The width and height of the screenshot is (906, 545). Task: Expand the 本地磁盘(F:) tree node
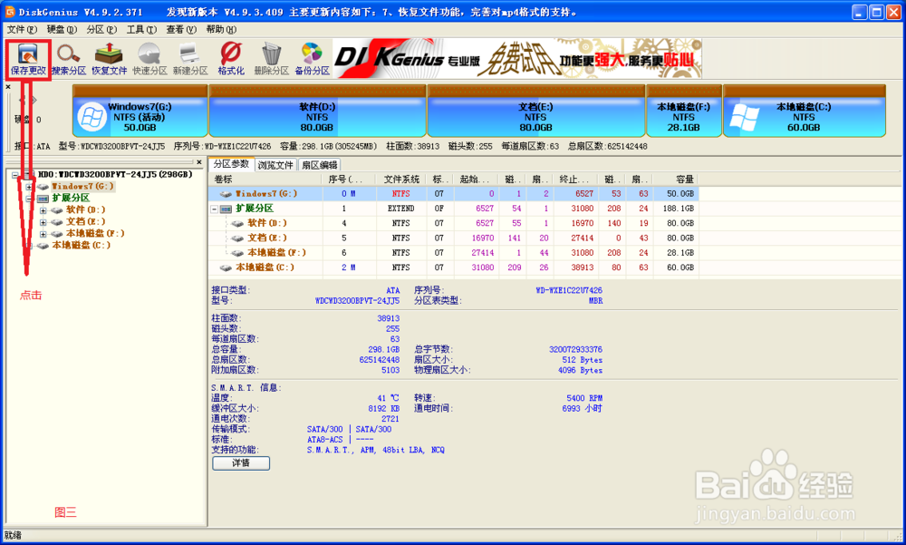coord(43,234)
